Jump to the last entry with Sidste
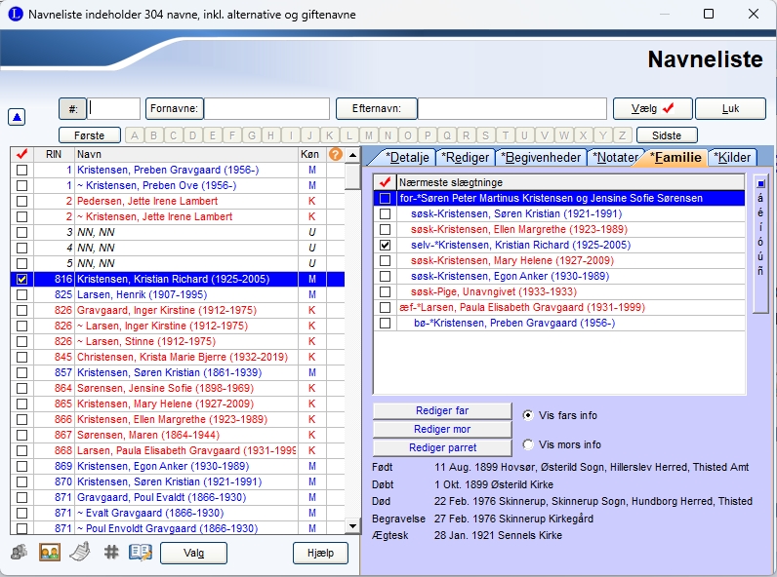This screenshot has height=577, width=777. (666, 135)
